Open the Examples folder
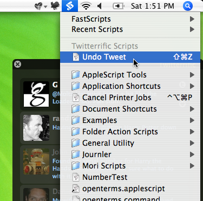 tap(130, 120)
